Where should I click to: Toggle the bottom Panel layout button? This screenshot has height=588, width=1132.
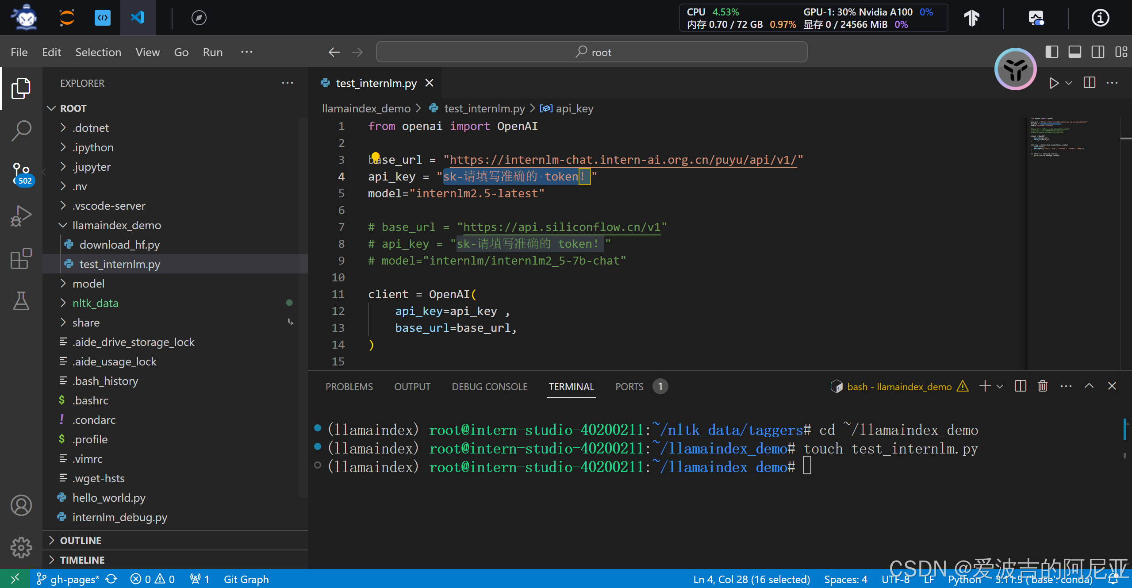(x=1074, y=52)
